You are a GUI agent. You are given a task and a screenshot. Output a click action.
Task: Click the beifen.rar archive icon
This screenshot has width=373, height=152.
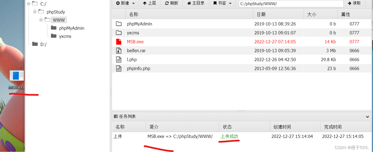119,51
